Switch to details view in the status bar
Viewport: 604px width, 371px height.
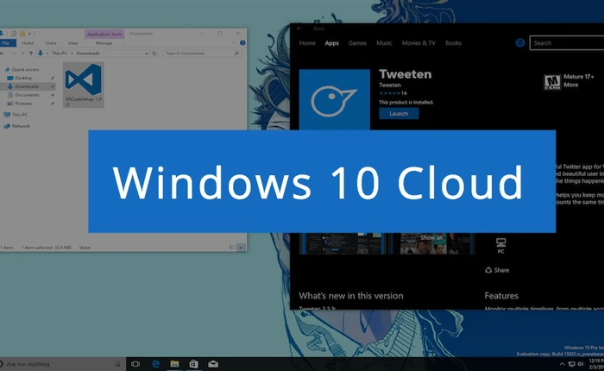(x=232, y=248)
